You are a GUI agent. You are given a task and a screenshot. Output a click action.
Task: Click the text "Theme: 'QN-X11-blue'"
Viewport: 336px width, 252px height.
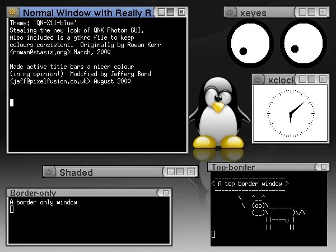(x=43, y=23)
